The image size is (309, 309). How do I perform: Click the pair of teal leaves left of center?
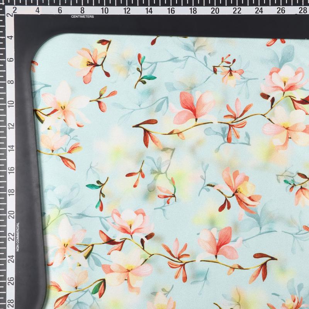94,187
